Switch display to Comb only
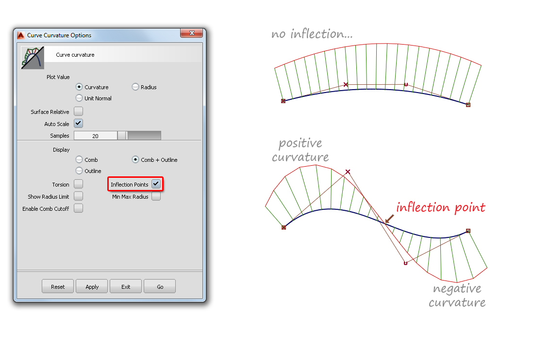This screenshot has height=344, width=534. [x=79, y=160]
